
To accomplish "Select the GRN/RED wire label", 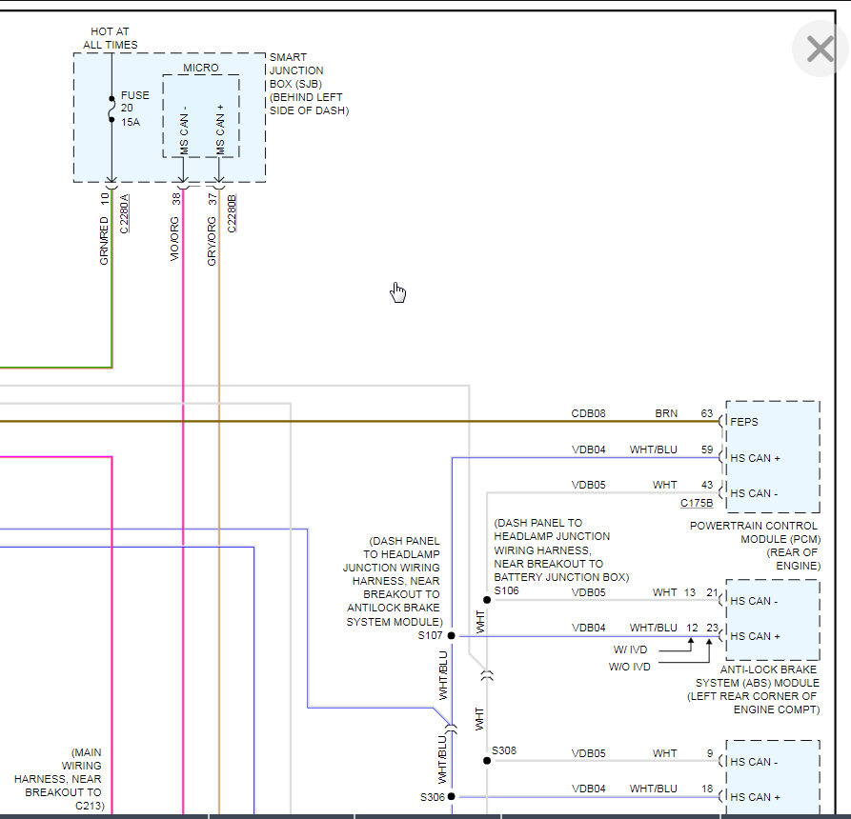I will [x=104, y=241].
